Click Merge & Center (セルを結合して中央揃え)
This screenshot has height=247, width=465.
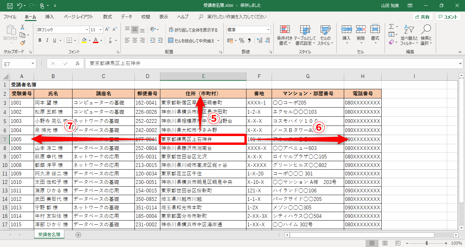[191, 41]
